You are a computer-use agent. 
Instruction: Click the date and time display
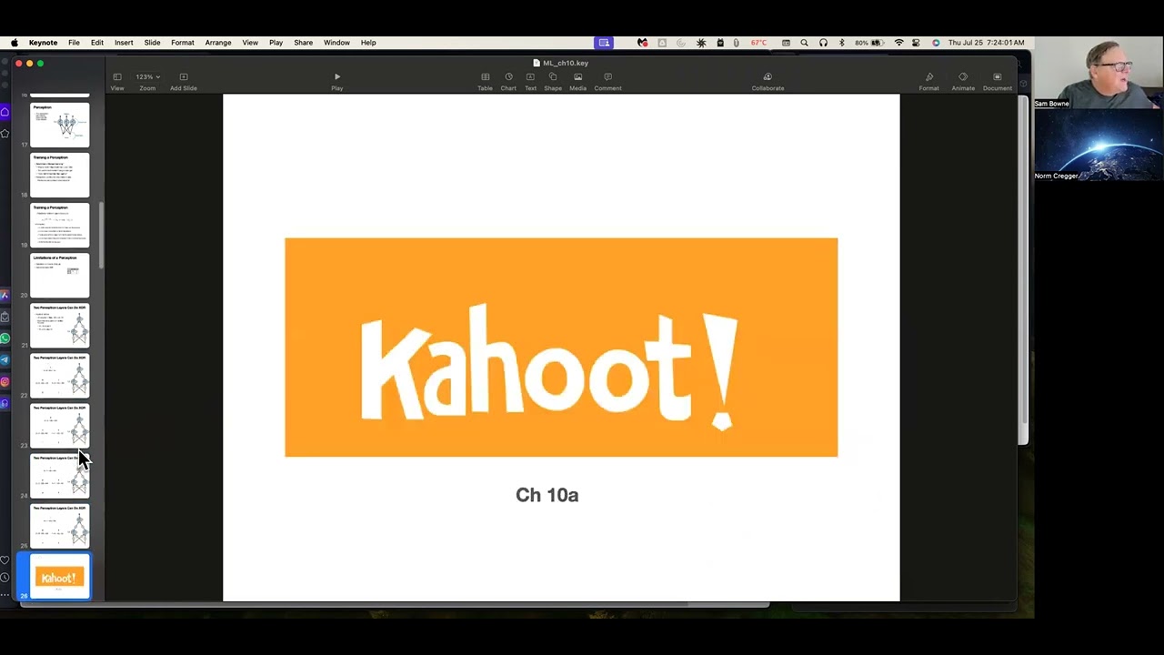[x=986, y=43]
